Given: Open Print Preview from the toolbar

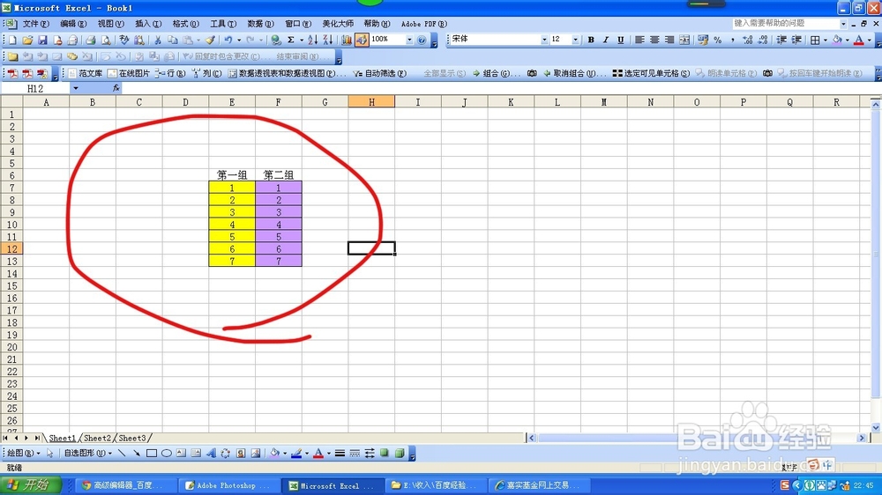Looking at the screenshot, I should click(106, 40).
